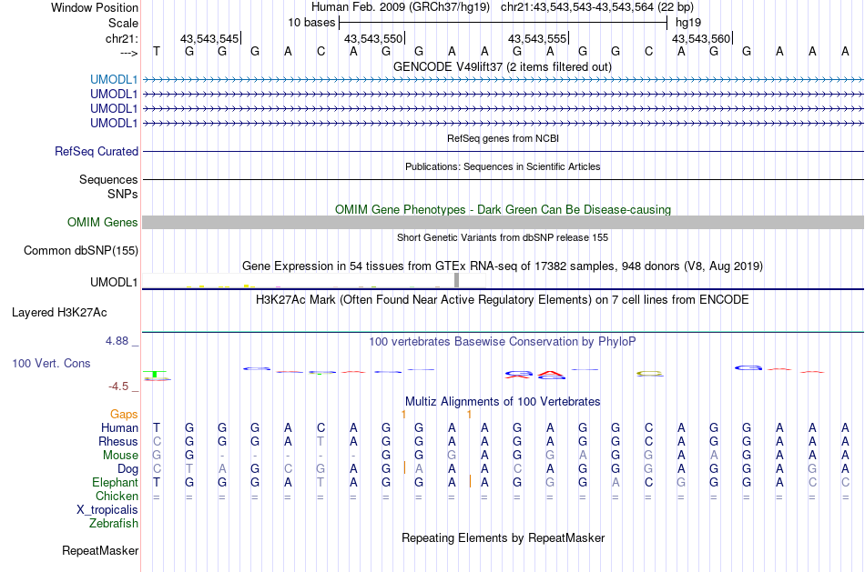The image size is (865, 572).
Task: Click the Sequences track label
Action: pos(108,180)
